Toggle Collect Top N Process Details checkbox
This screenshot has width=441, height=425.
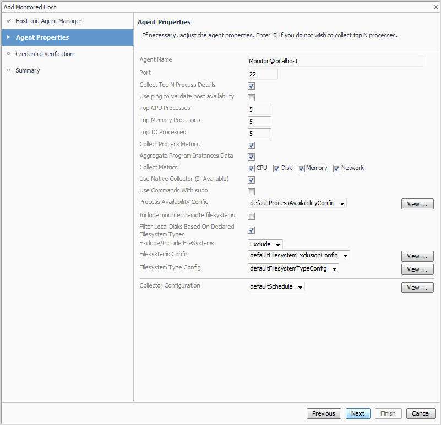coord(251,86)
